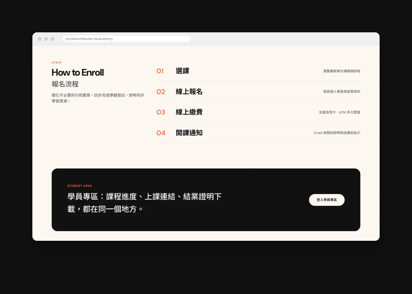
Task: Click the orange 02 step number
Action: click(161, 92)
